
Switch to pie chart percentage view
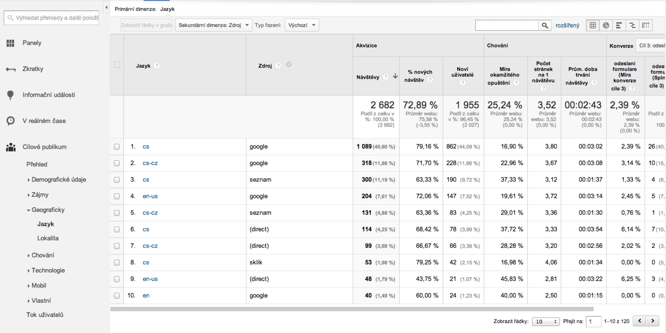pos(606,25)
